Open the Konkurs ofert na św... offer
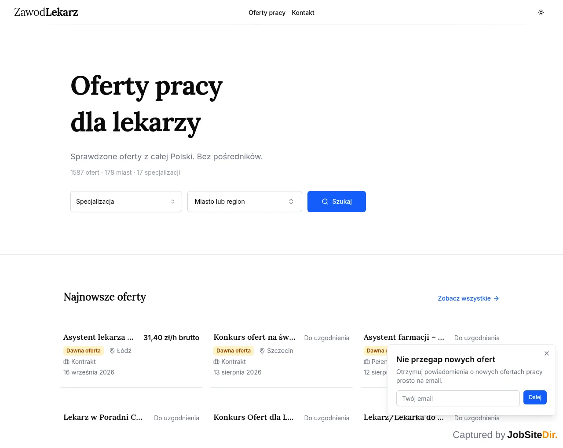Screen dimensions: 563x448 click(x=254, y=337)
